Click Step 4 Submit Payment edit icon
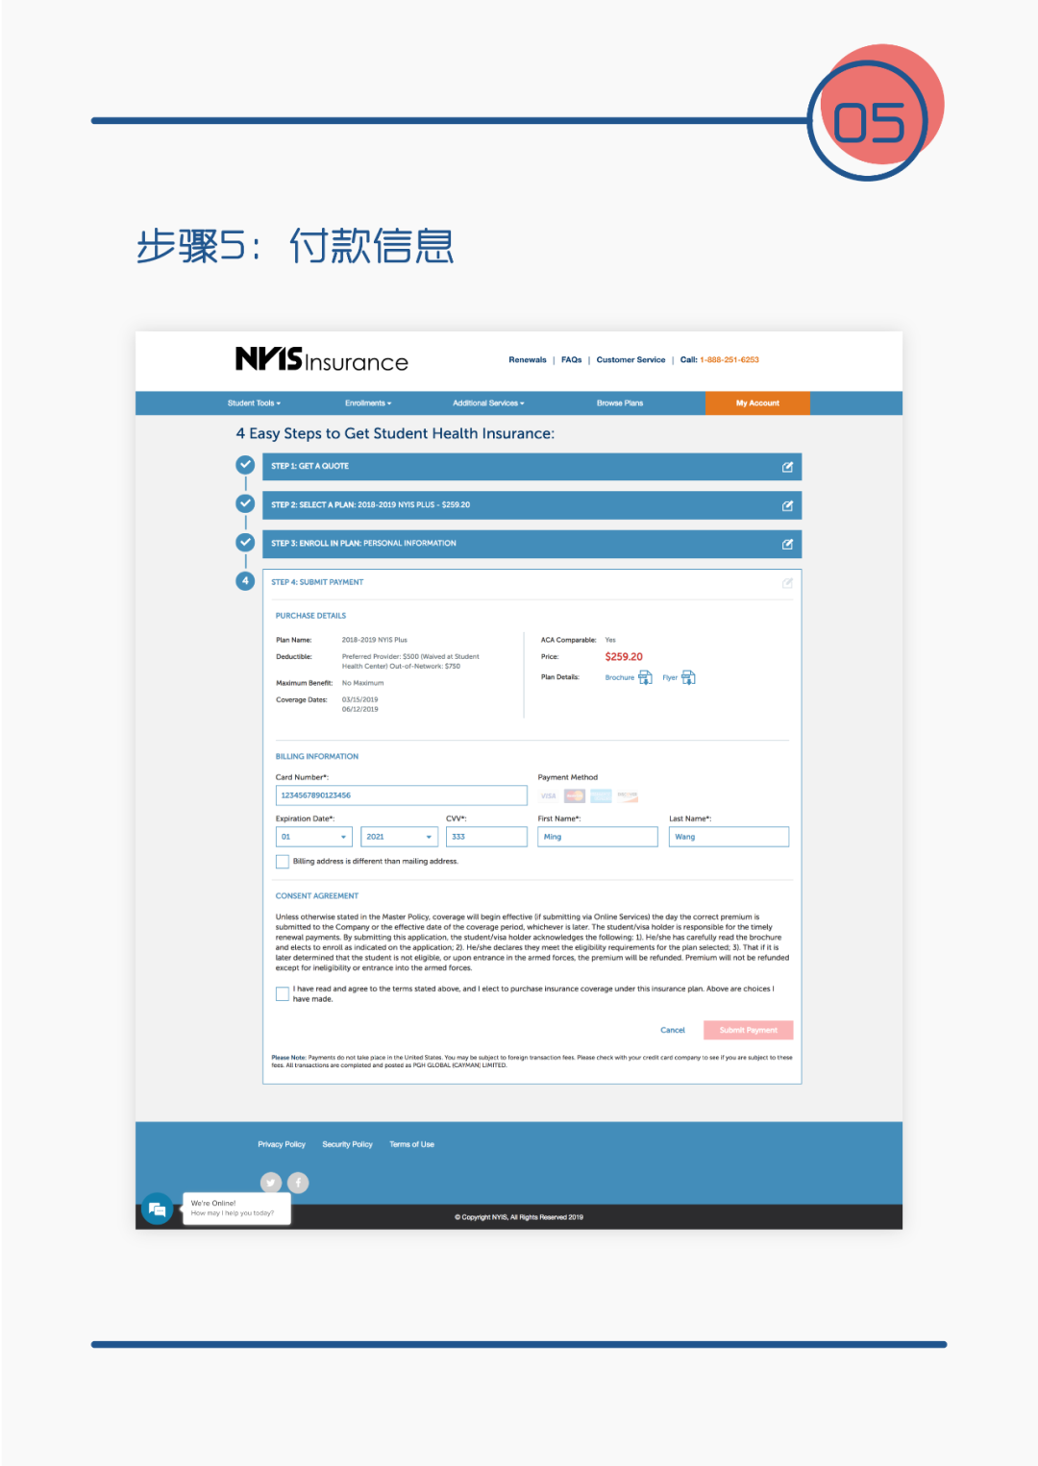 coord(787,582)
